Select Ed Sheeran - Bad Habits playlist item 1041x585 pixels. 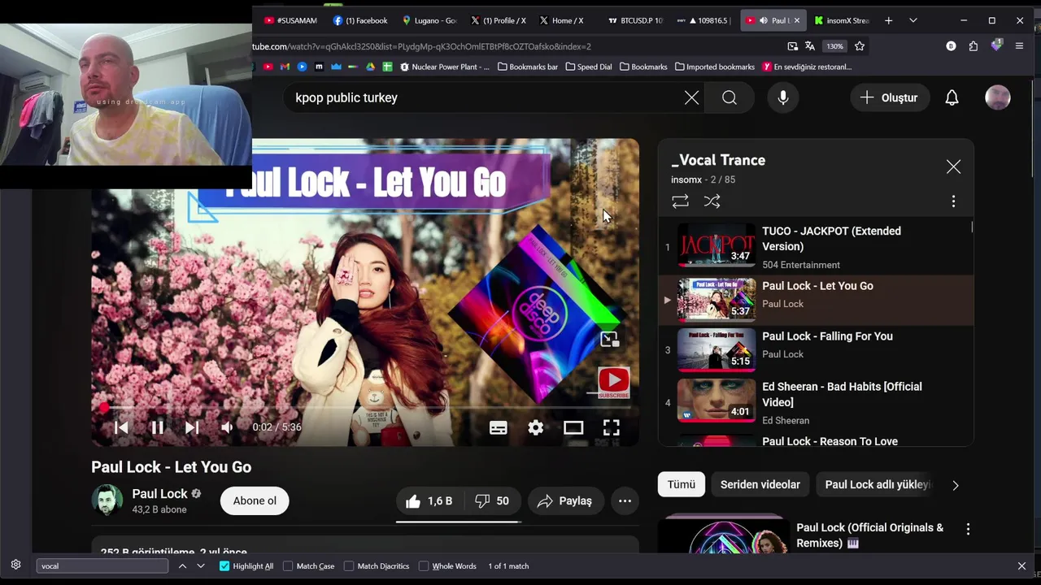tap(816, 403)
